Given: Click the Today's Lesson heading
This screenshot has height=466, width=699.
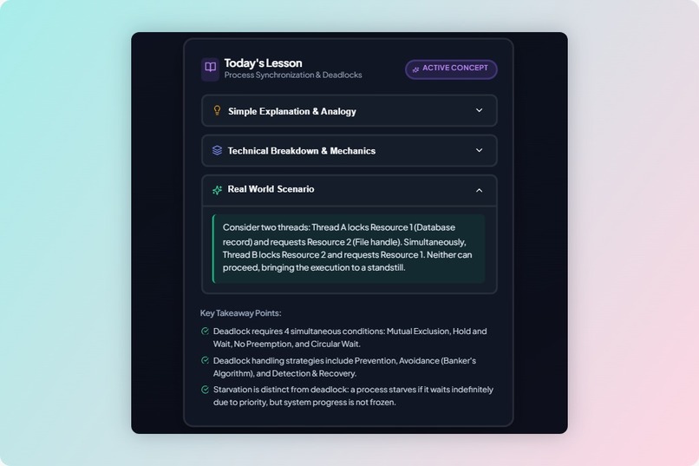Looking at the screenshot, I should pos(263,62).
